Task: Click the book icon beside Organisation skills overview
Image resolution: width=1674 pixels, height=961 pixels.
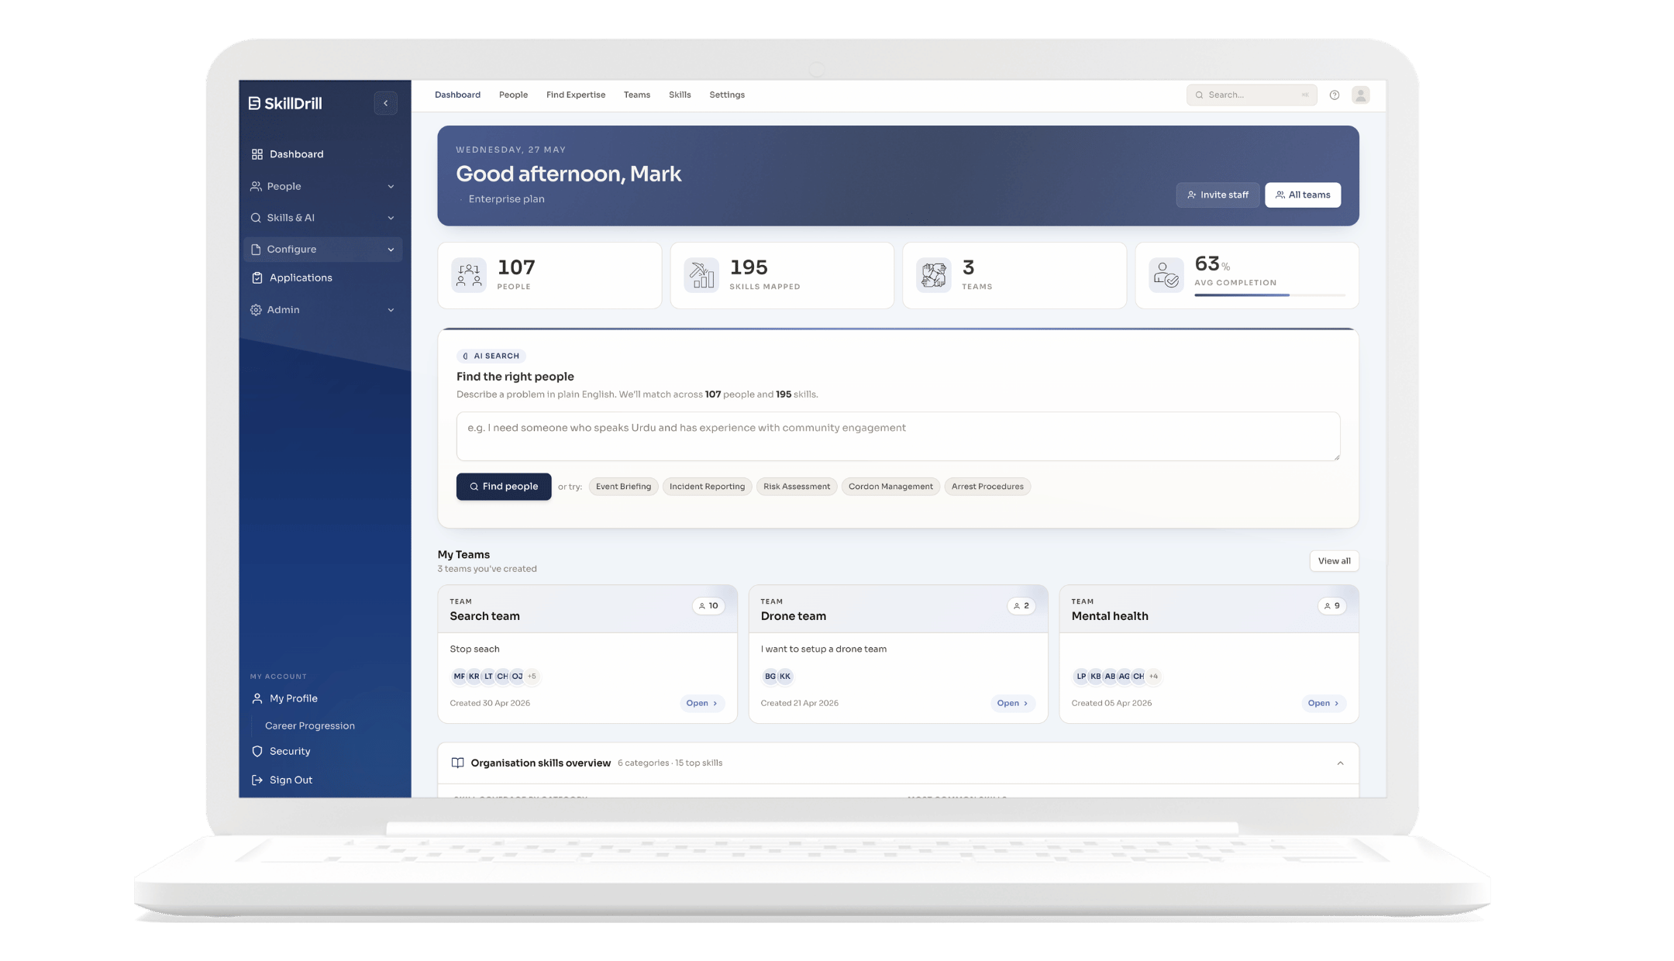Action: 458,763
